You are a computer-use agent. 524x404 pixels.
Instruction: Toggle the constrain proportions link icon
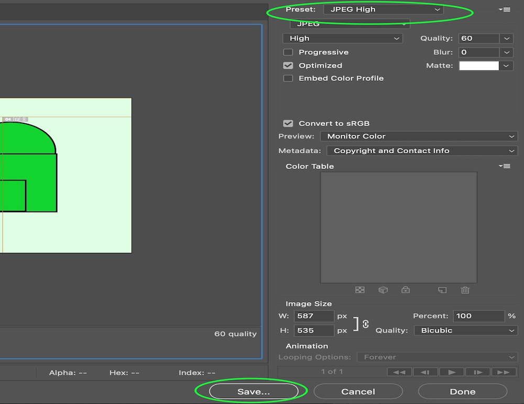pyautogui.click(x=366, y=324)
